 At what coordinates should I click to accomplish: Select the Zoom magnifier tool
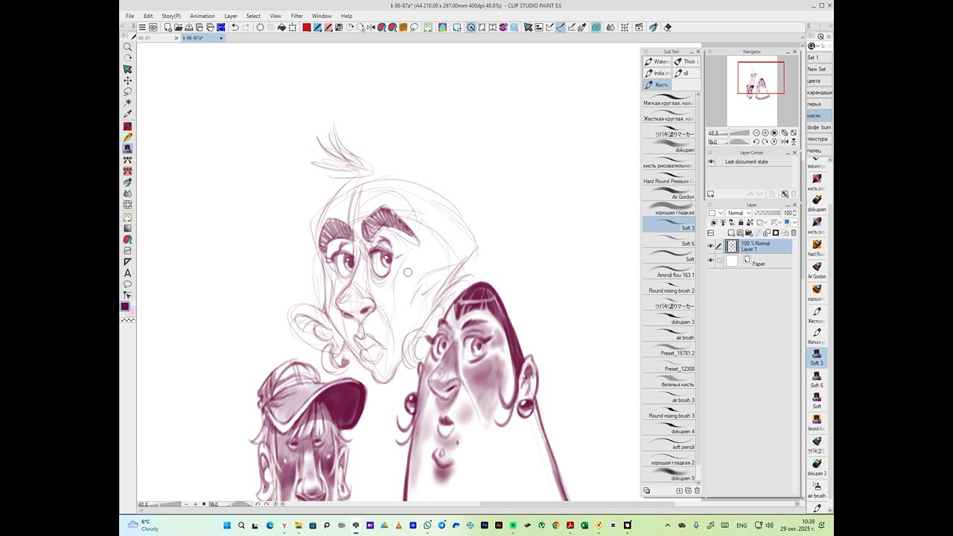coord(127,46)
